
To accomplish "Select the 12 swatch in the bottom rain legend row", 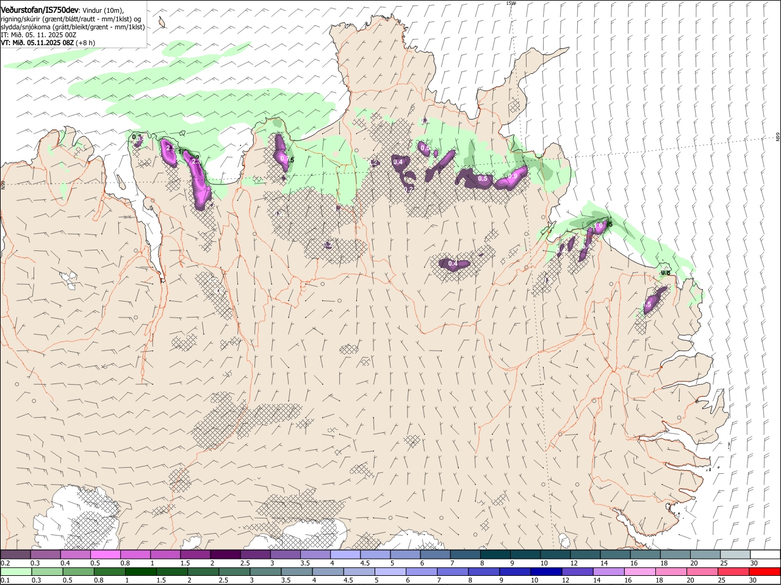I will pyautogui.click(x=578, y=572).
